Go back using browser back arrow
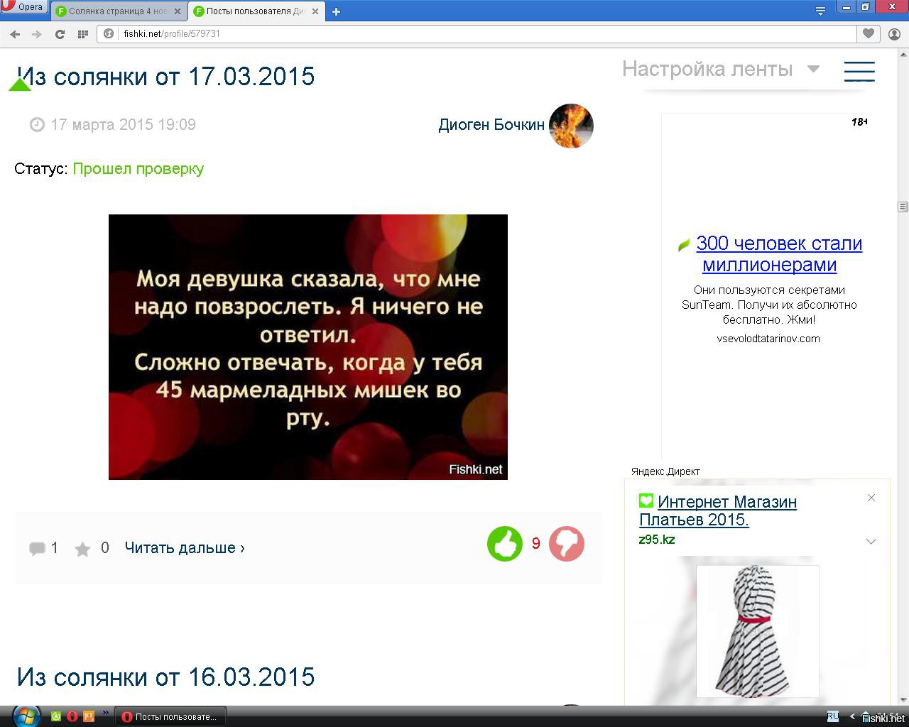 point(15,33)
